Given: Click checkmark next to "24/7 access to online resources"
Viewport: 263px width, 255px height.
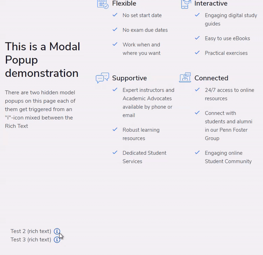Looking at the screenshot, I should (x=197, y=90).
